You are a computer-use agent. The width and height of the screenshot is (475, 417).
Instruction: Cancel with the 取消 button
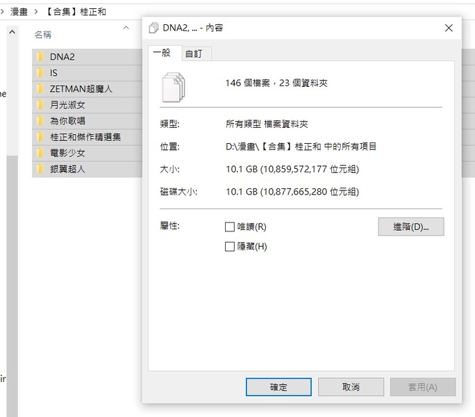click(x=351, y=386)
